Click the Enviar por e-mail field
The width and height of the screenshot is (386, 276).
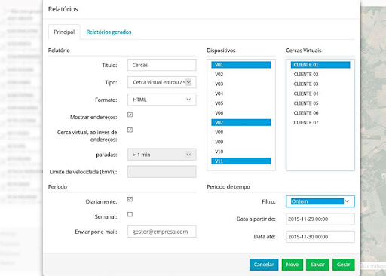162,232
